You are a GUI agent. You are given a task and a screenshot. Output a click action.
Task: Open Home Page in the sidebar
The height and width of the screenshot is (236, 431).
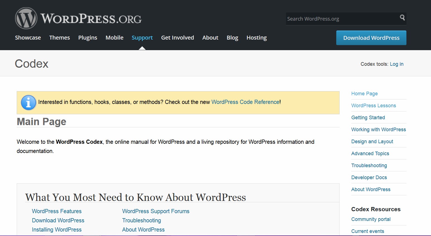365,94
